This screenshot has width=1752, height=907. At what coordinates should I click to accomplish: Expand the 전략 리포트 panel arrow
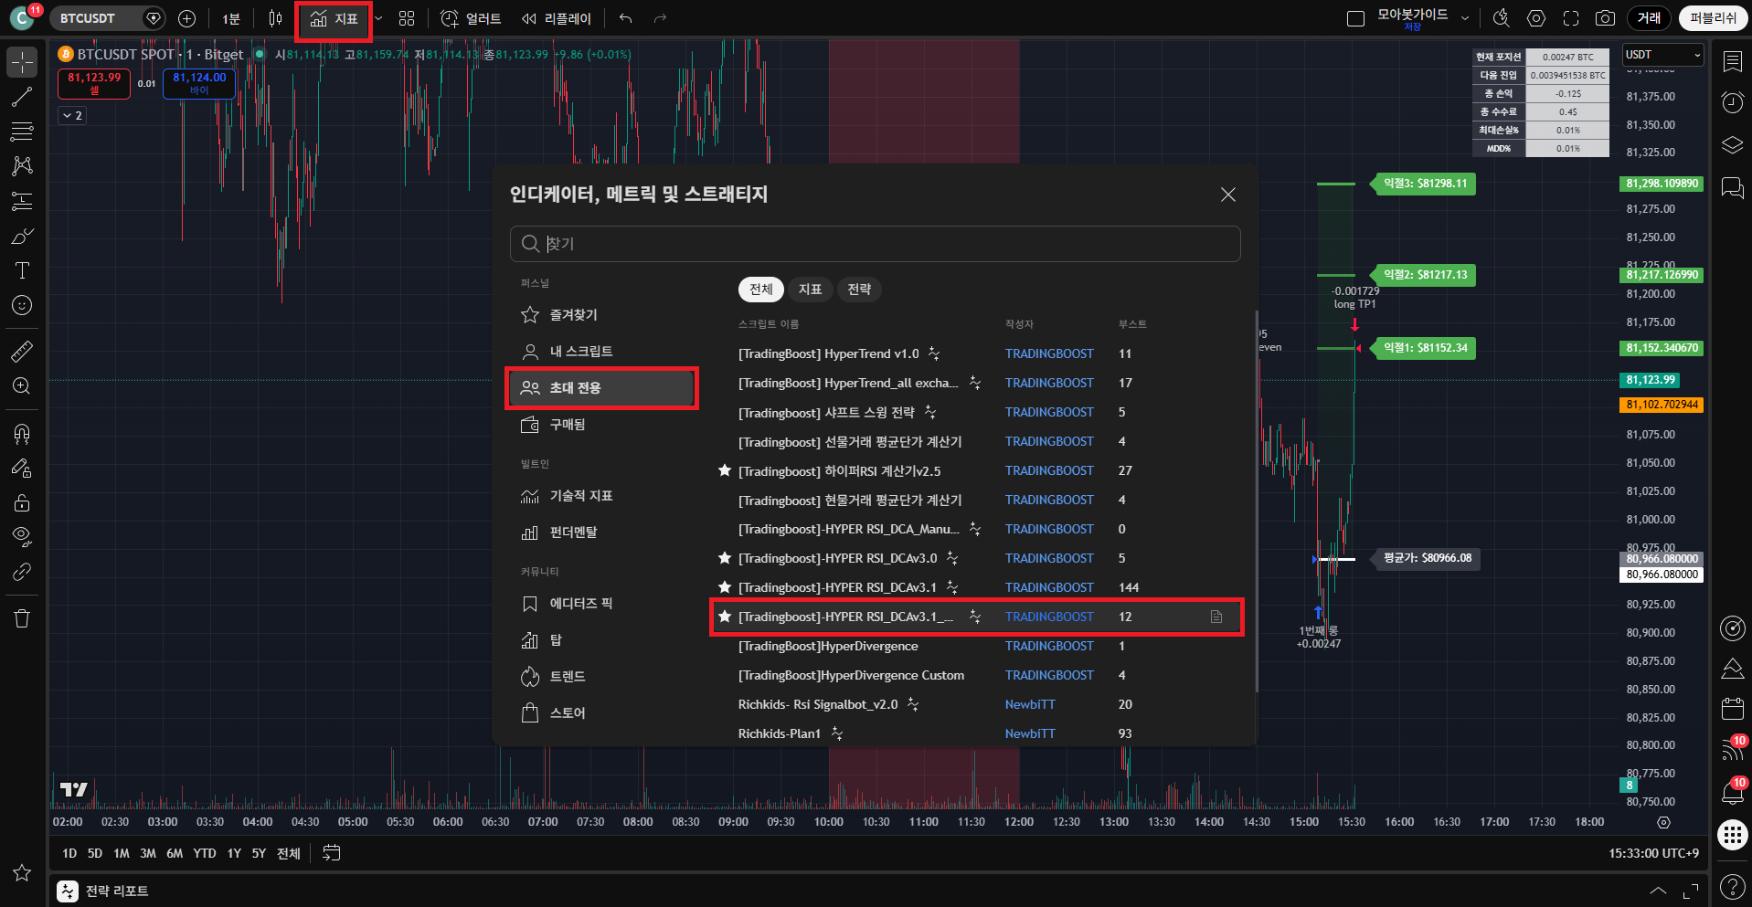click(1657, 891)
